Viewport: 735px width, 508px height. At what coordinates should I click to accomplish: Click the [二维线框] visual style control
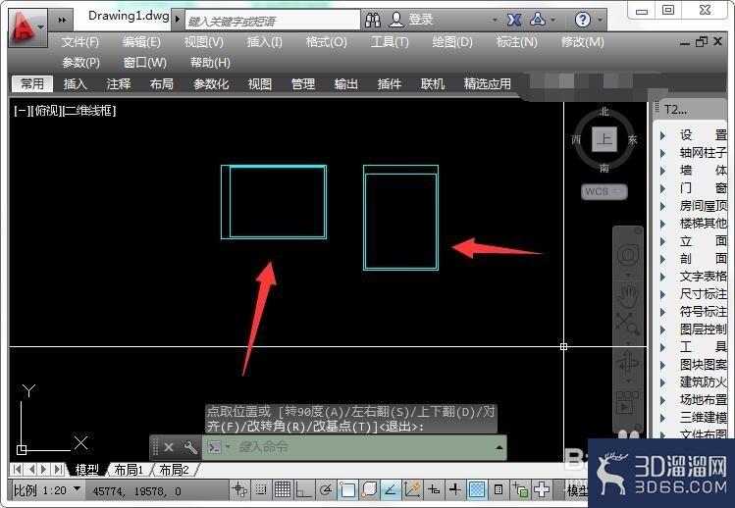point(89,111)
